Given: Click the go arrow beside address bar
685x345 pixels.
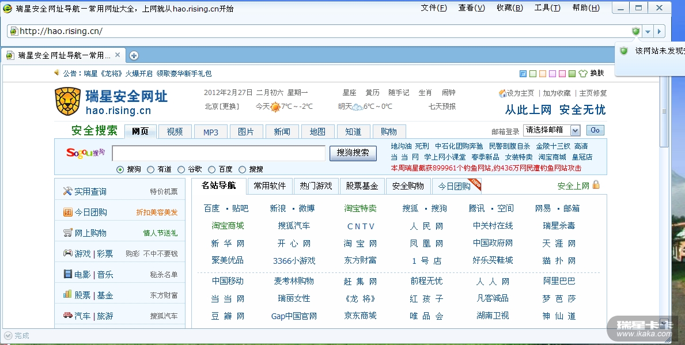Looking at the screenshot, I should pos(659,31).
